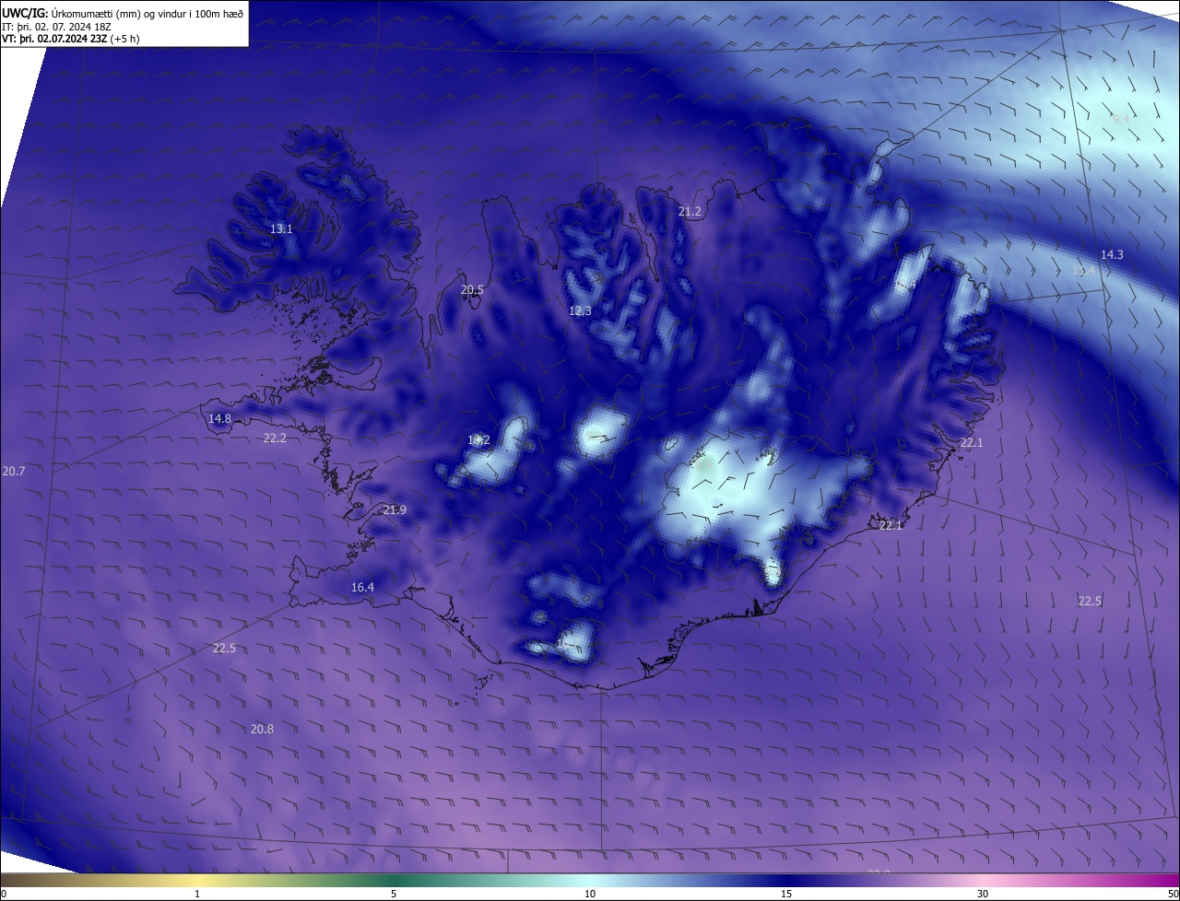Click the color scale tick labeled 0
This screenshot has width=1180, height=901.
[x=4, y=894]
